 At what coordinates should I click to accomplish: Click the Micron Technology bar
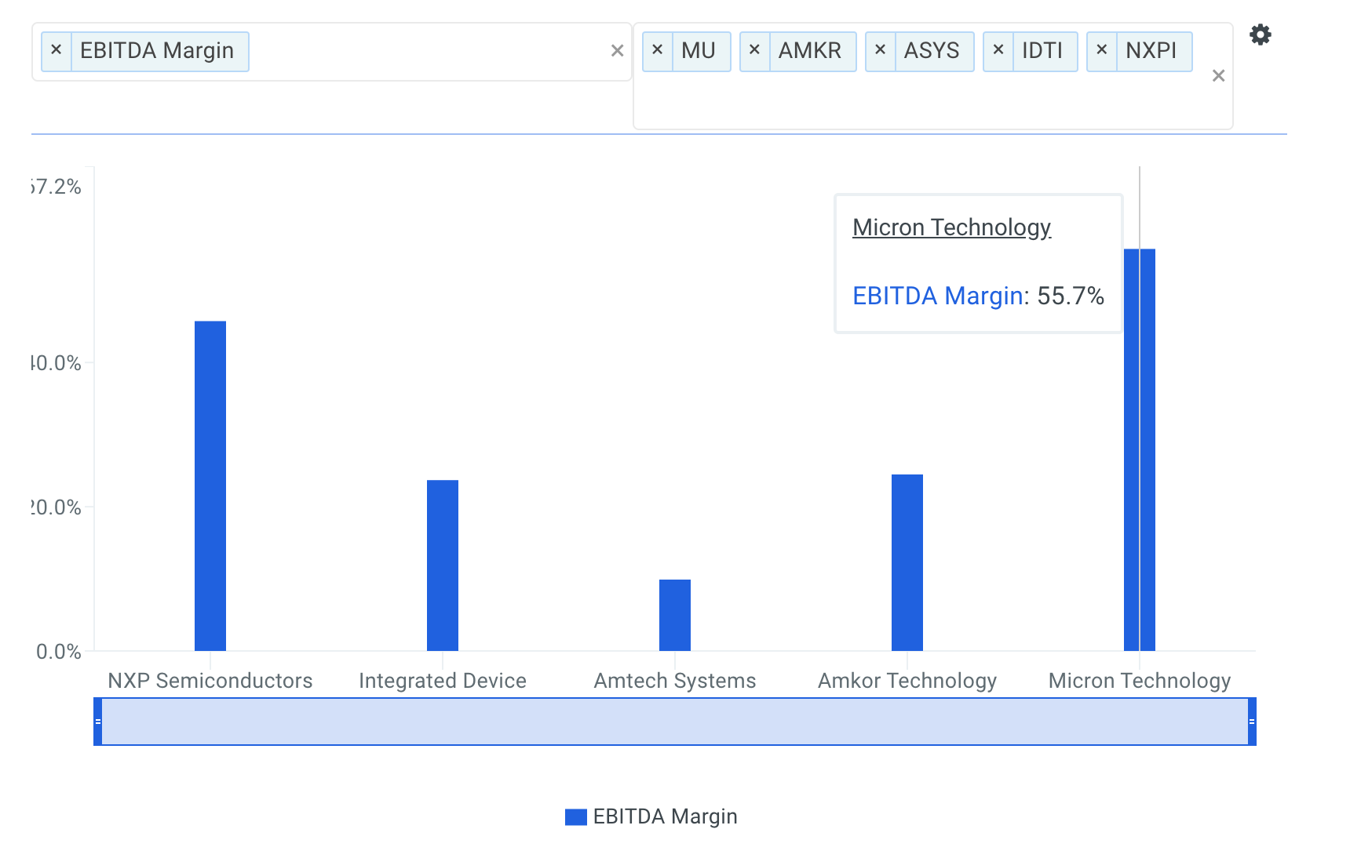(x=1140, y=450)
